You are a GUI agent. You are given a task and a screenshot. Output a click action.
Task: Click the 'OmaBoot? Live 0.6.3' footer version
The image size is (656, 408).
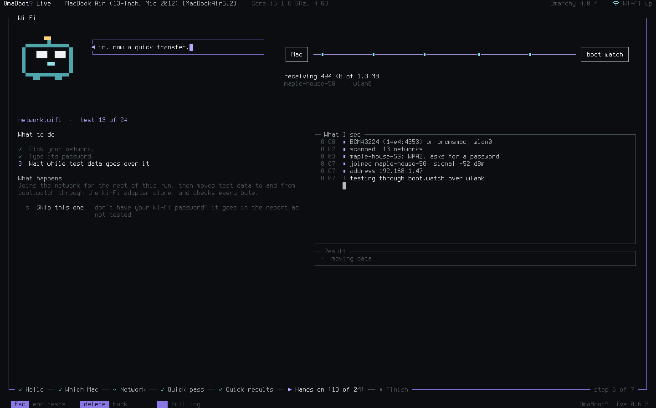tap(614, 404)
